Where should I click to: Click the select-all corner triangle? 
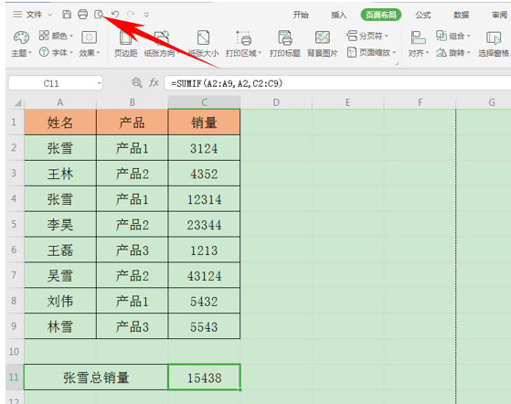[x=17, y=103]
